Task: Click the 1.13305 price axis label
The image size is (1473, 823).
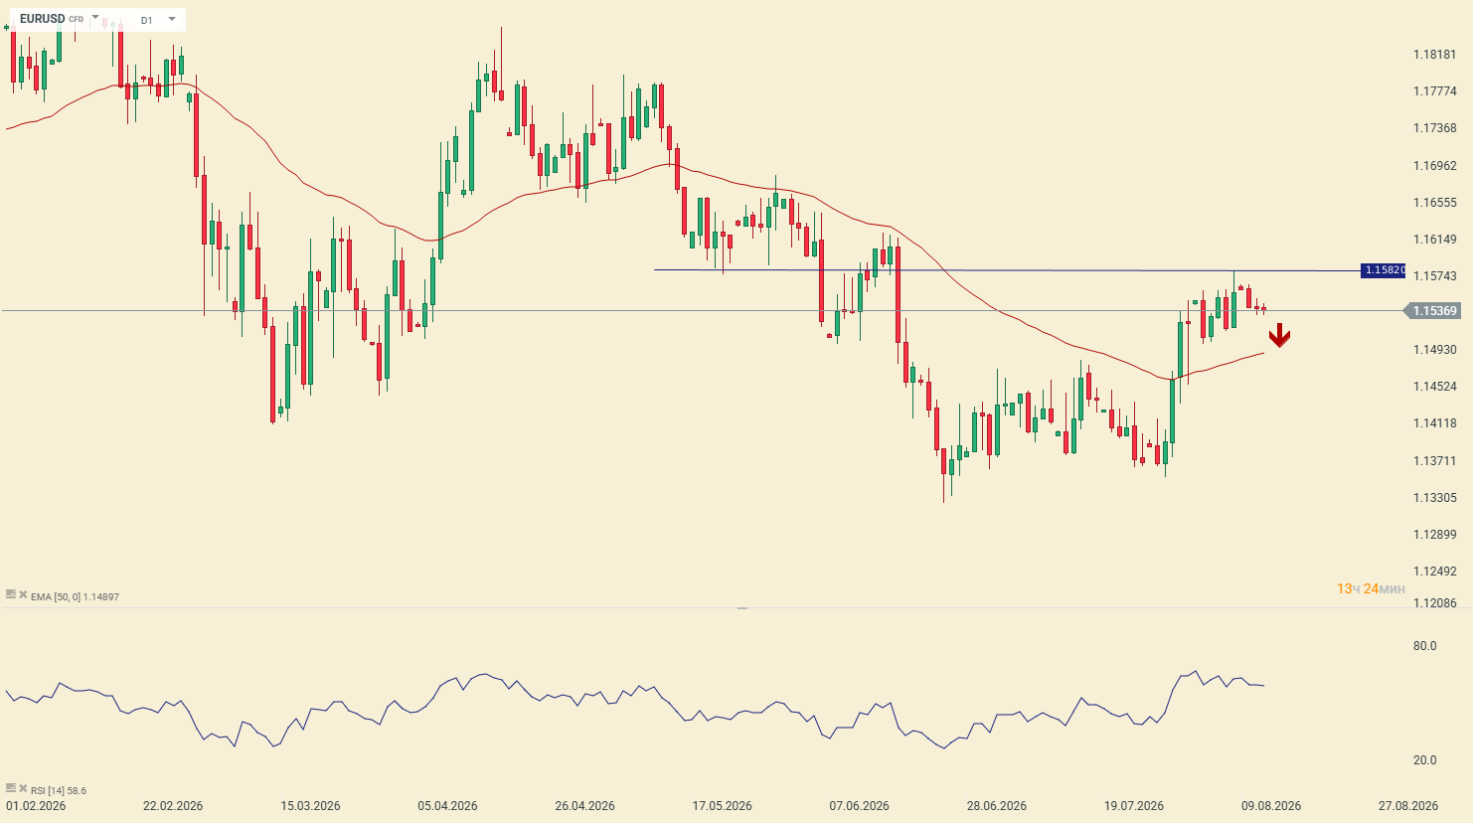Action: click(1434, 498)
